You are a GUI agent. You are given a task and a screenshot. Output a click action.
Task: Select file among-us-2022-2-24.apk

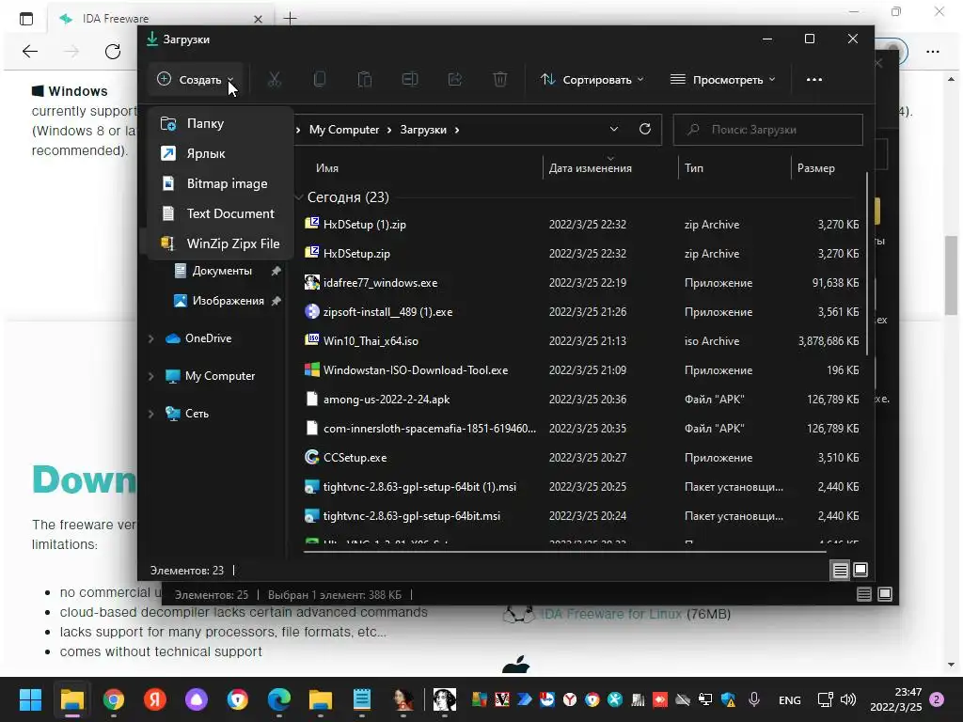point(387,400)
